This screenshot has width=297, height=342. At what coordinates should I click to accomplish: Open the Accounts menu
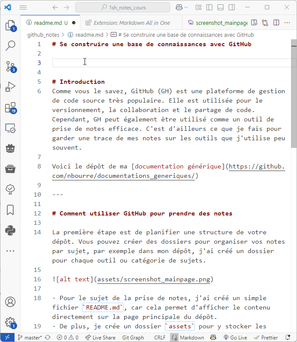[10, 302]
